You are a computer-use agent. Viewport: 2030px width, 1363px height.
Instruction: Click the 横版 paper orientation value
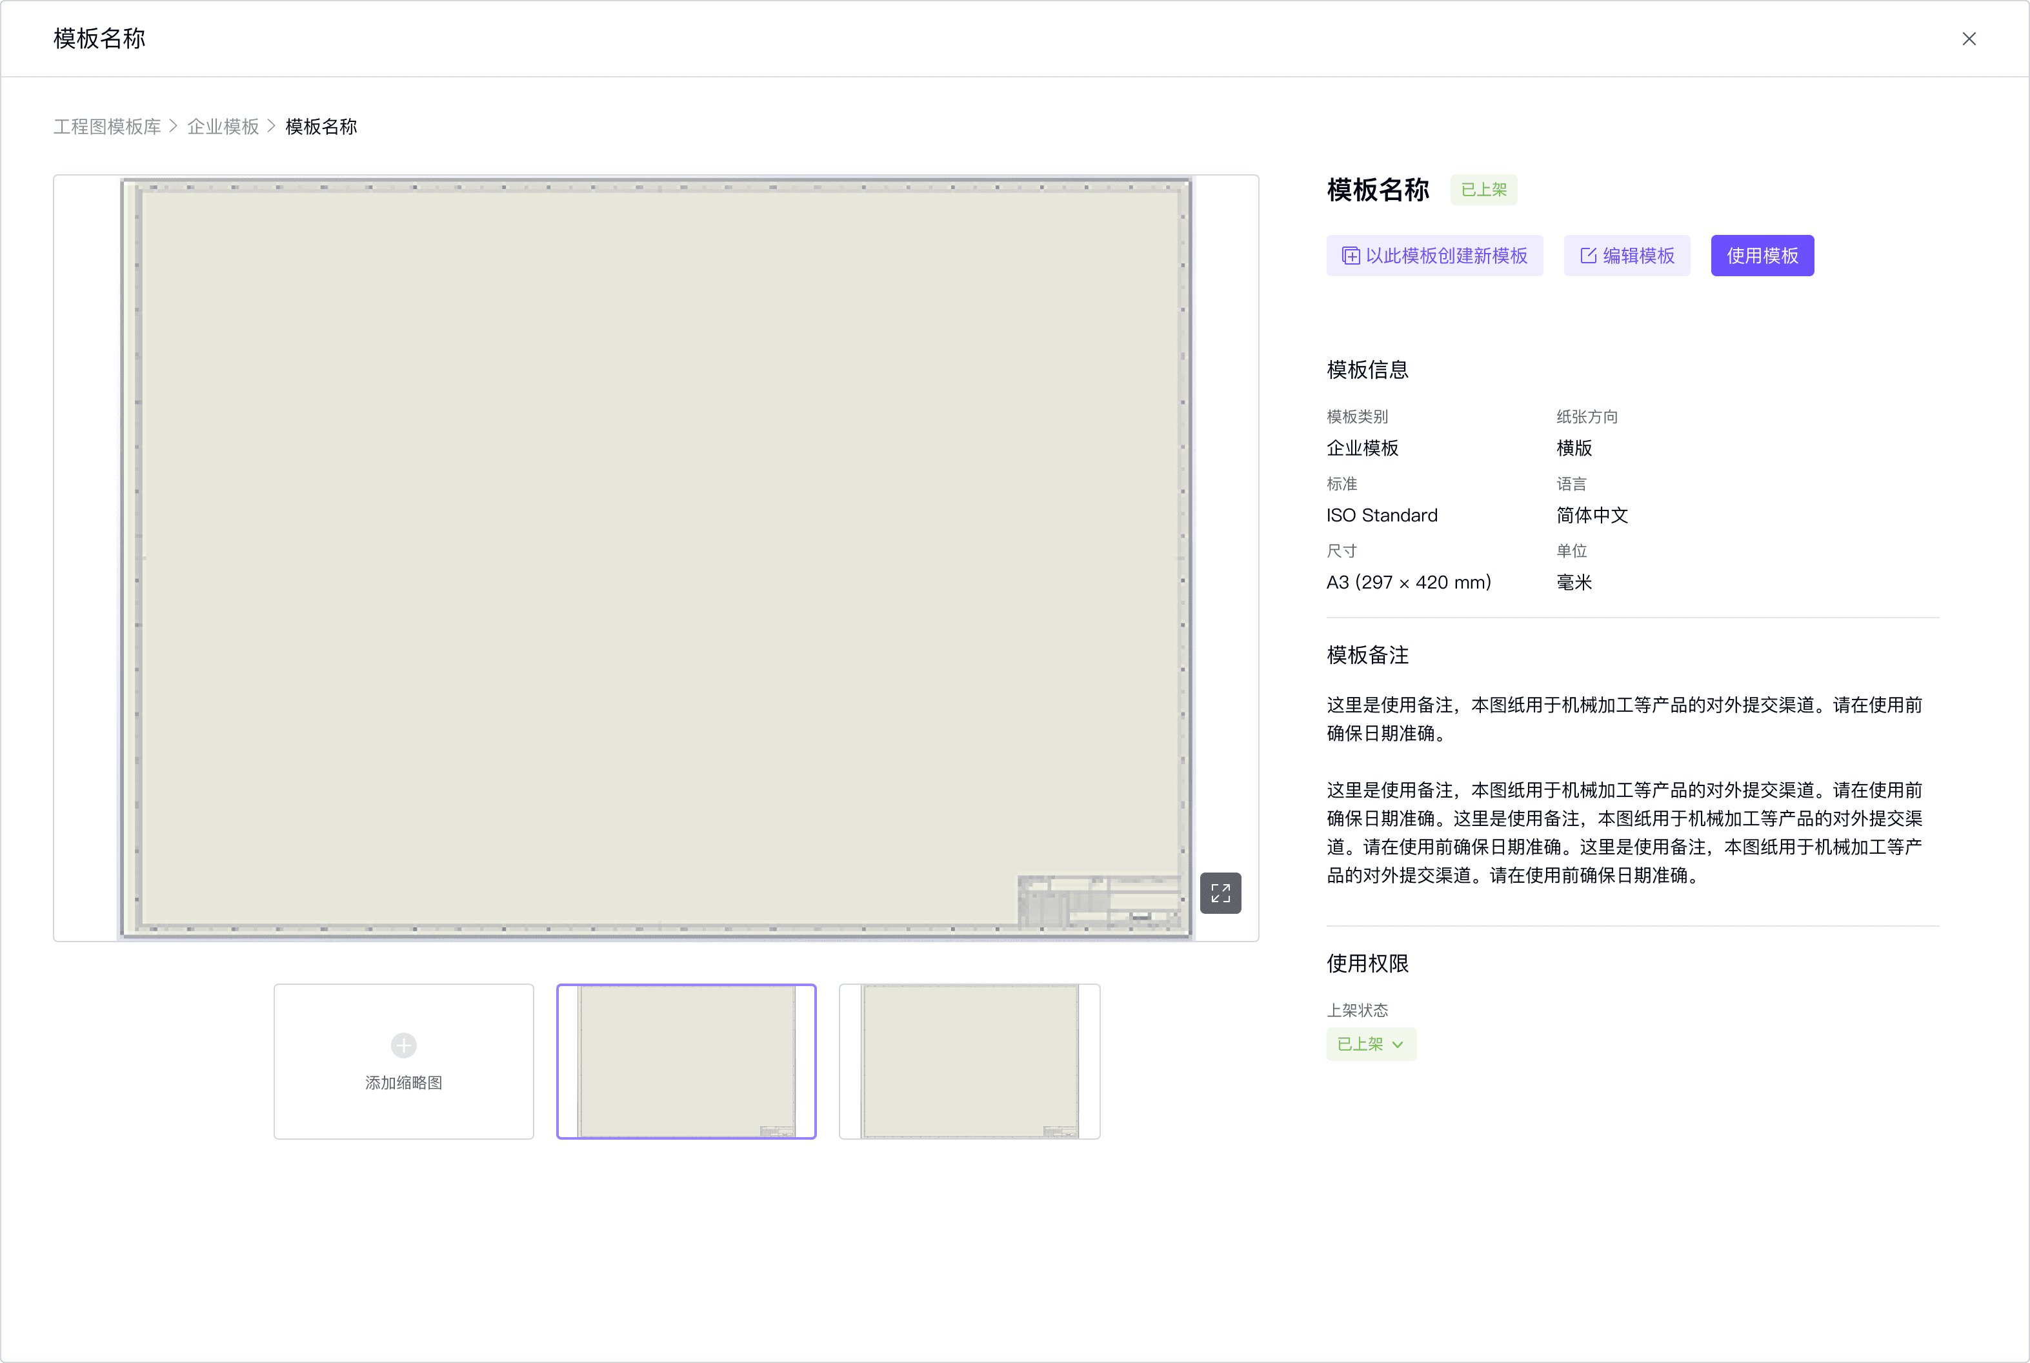pyautogui.click(x=1574, y=449)
